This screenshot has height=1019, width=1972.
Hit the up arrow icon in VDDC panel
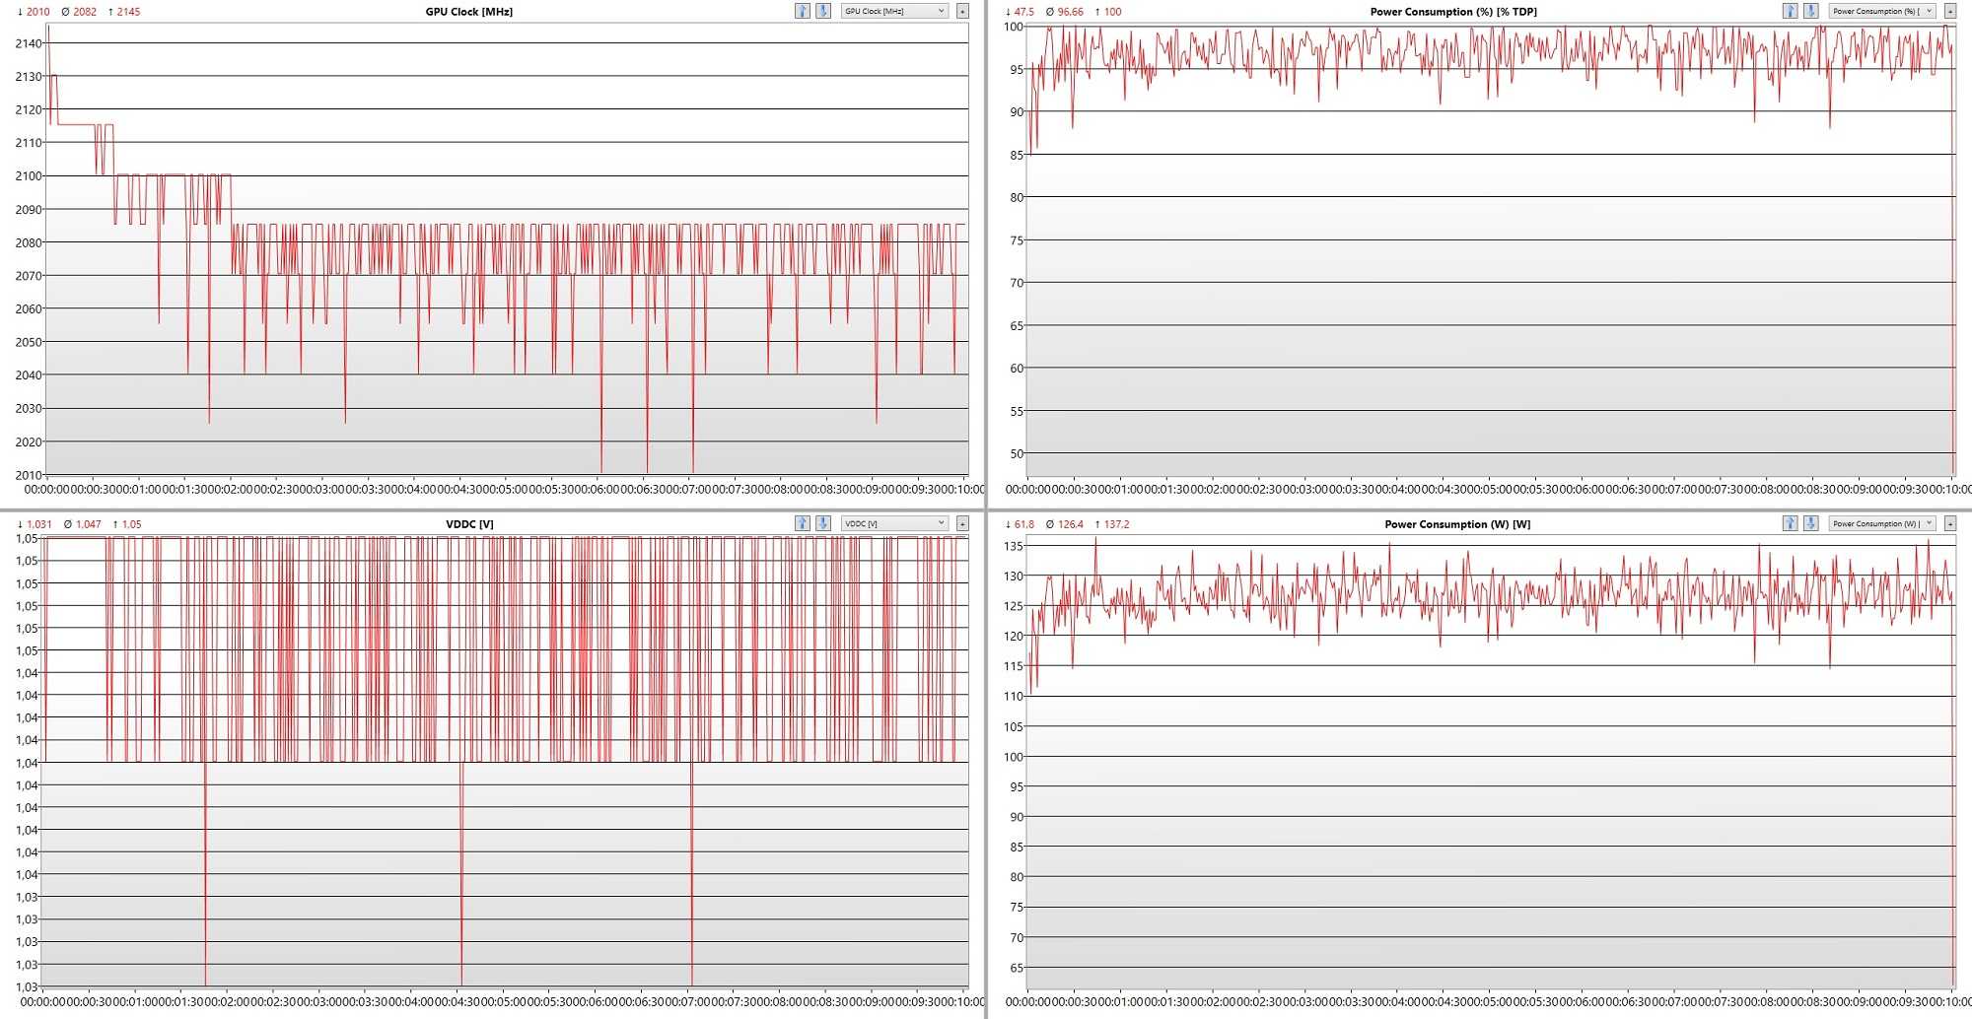(x=802, y=523)
